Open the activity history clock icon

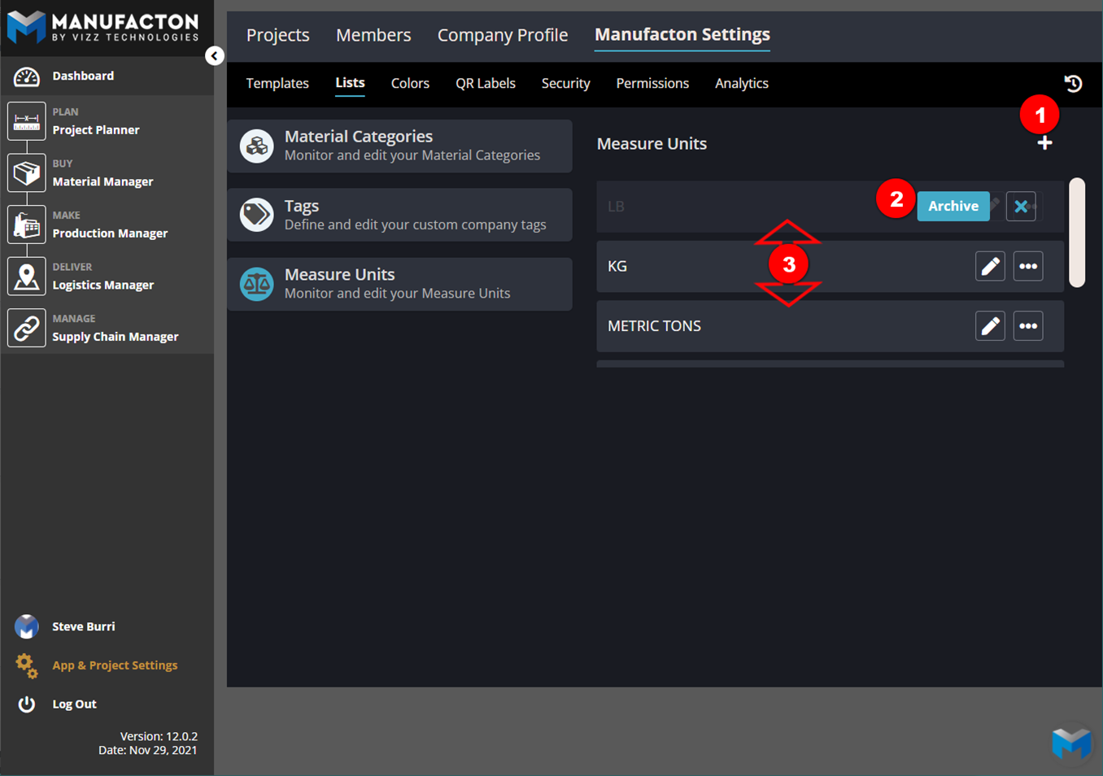(1073, 84)
